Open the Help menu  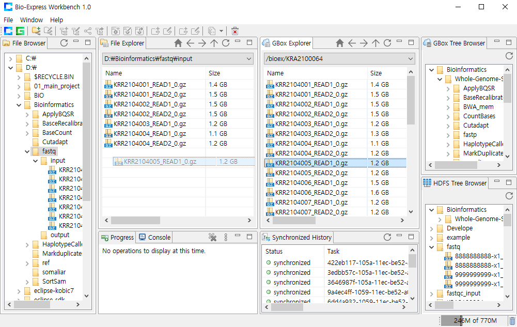pos(56,20)
